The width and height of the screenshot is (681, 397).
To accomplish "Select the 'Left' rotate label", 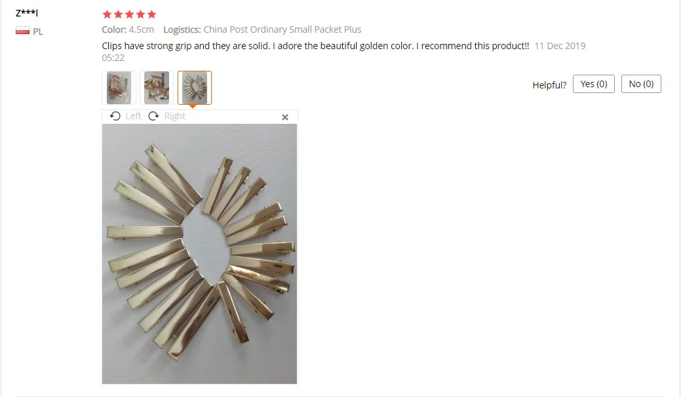I will [x=133, y=116].
